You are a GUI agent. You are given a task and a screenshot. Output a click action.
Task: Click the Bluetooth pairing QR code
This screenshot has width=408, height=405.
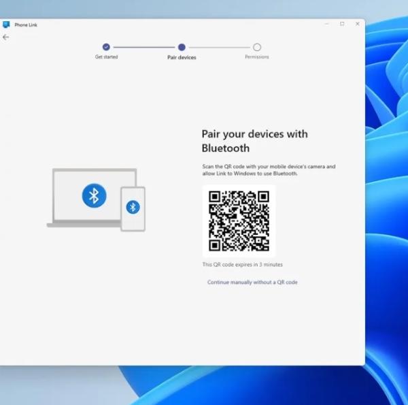point(239,221)
